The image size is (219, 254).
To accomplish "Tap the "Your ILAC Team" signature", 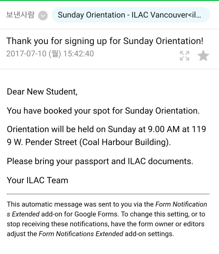I will click(37, 180).
